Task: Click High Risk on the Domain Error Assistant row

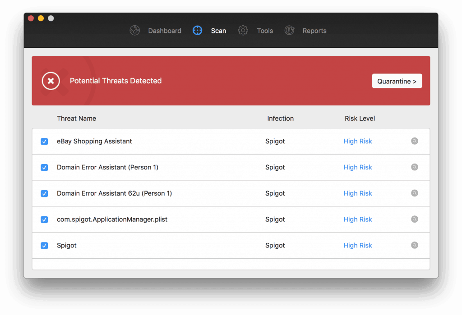Action: pyautogui.click(x=358, y=167)
